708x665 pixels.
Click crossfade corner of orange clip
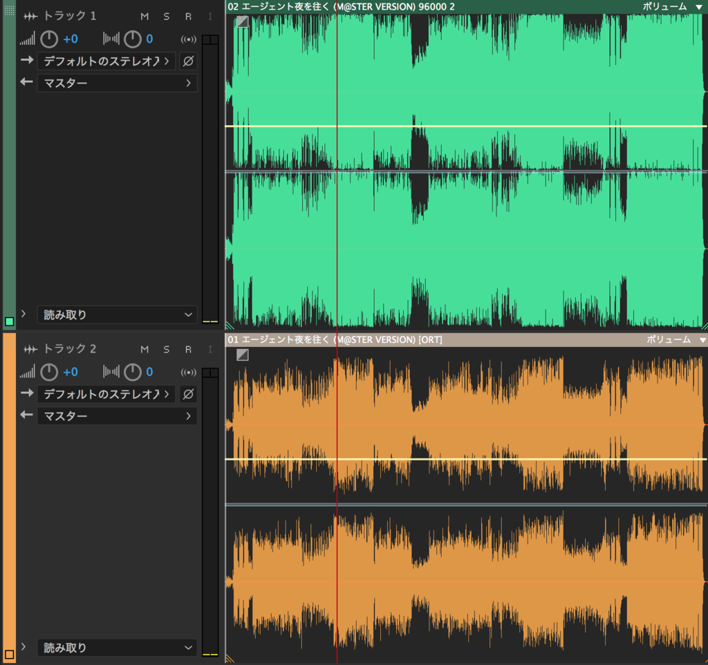click(x=230, y=659)
